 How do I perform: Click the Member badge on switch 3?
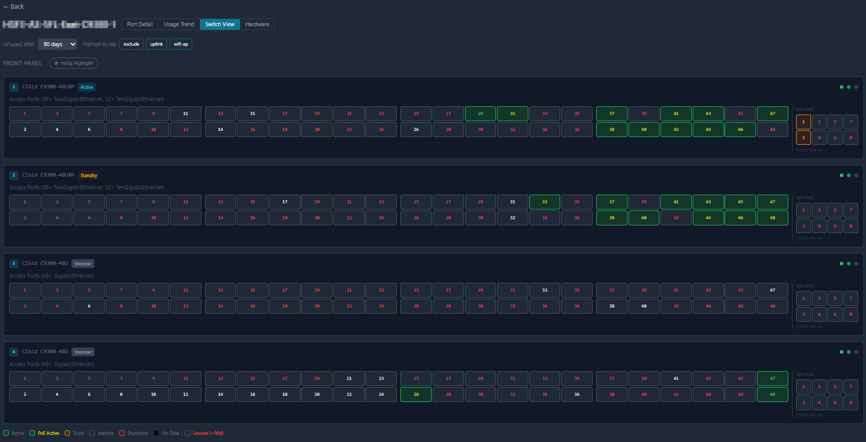tap(83, 264)
